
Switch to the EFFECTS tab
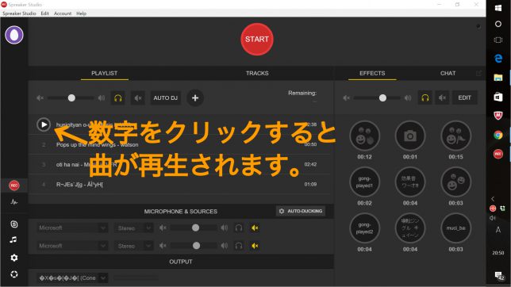click(372, 73)
